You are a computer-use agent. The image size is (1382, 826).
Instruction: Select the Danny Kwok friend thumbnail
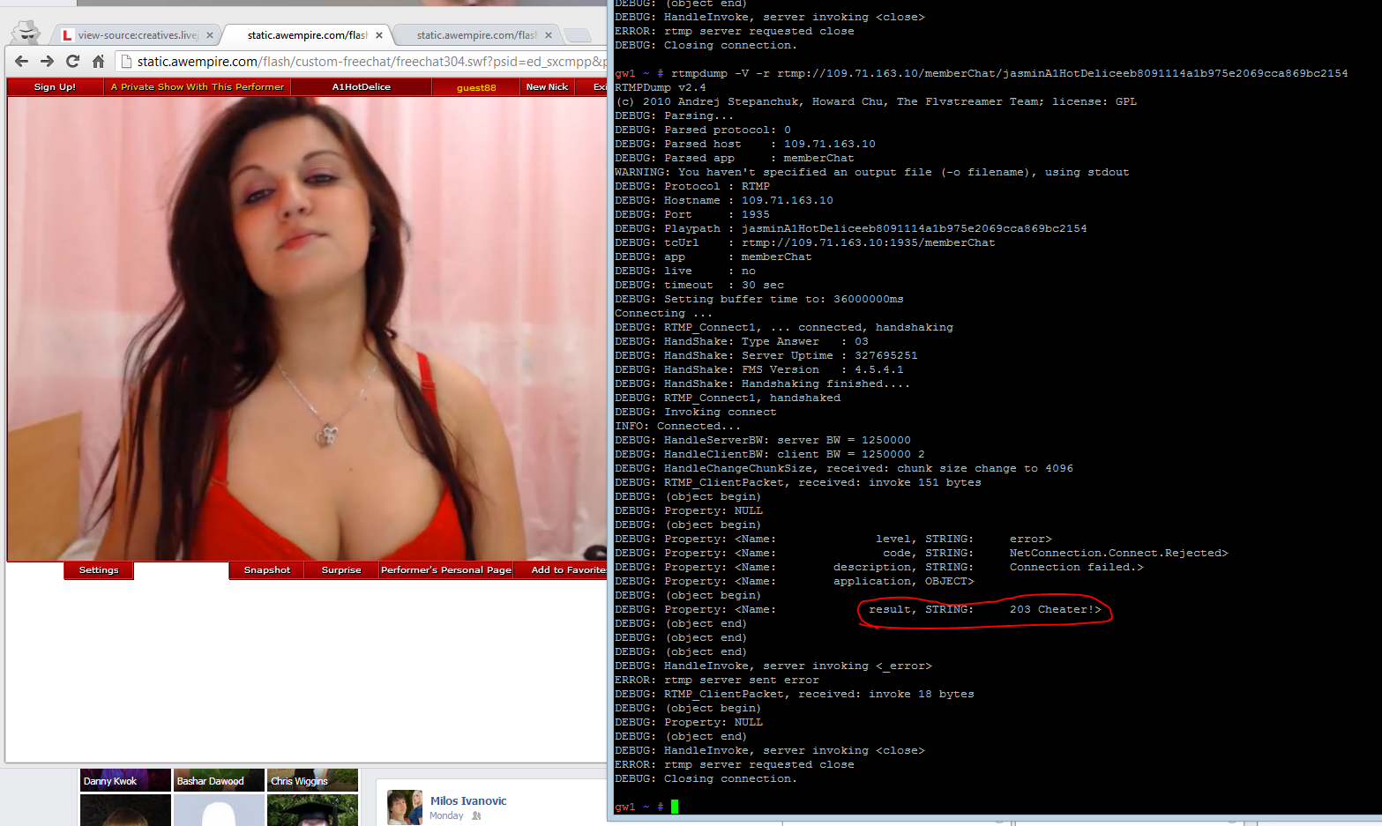[x=125, y=780]
